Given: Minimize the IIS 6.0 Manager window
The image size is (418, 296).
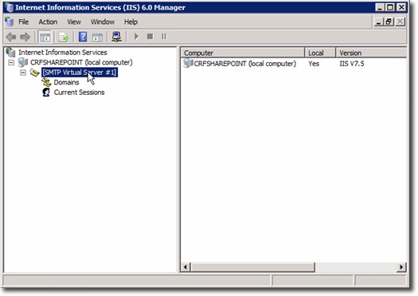Looking at the screenshot, I should pyautogui.click(x=380, y=7).
